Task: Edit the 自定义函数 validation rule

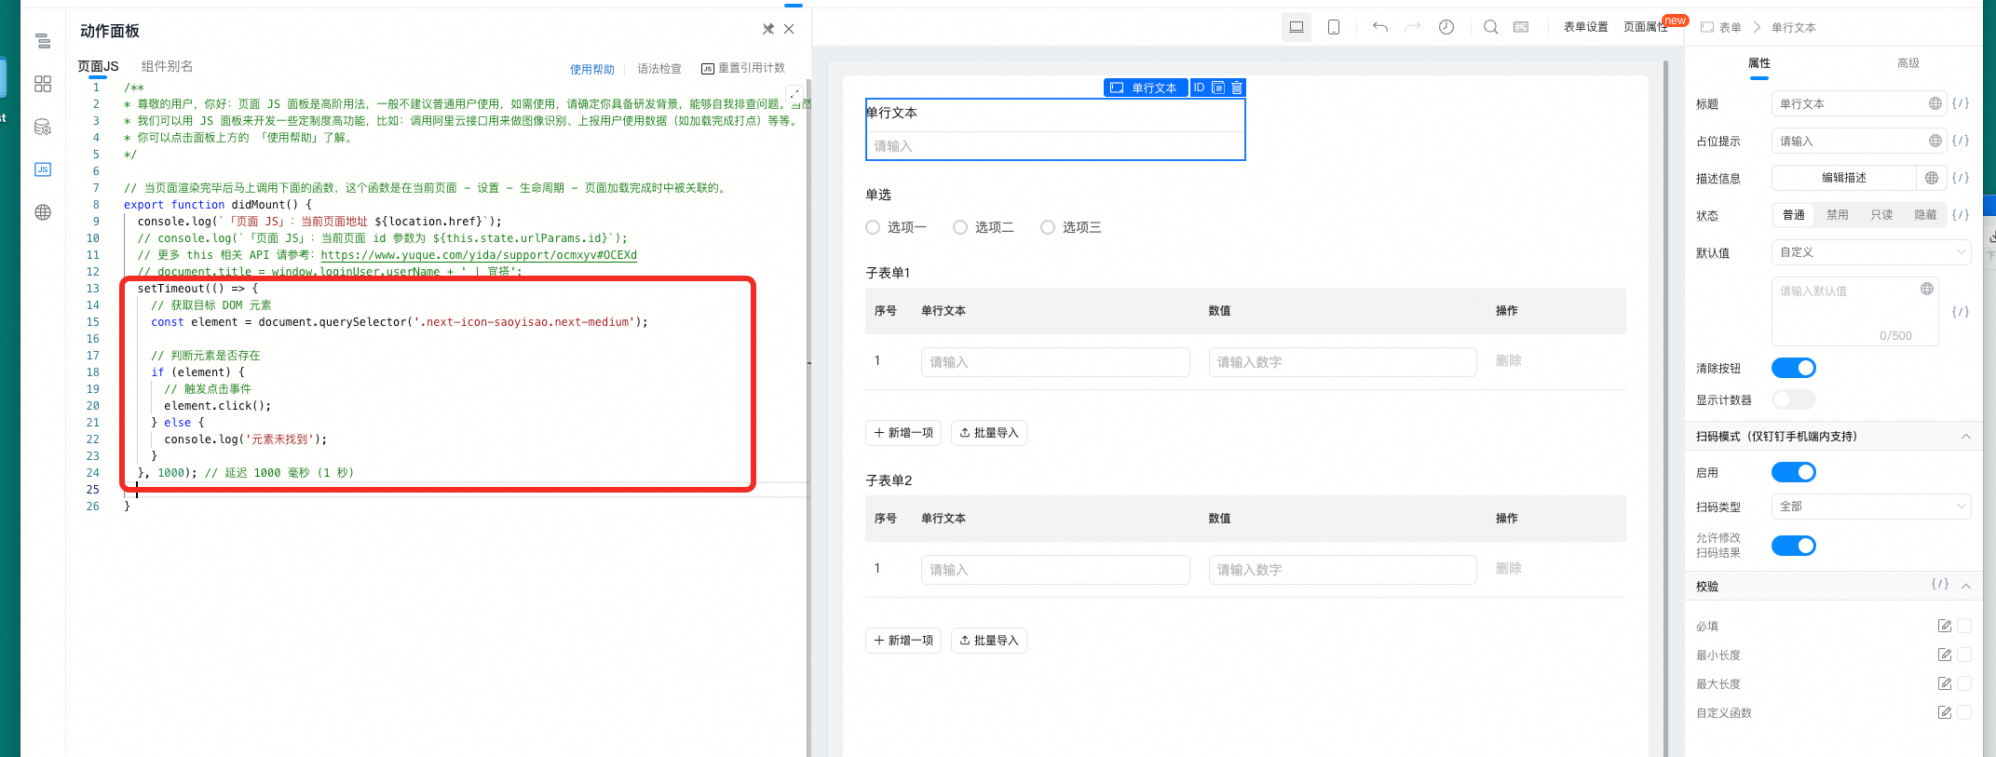Action: click(x=1945, y=712)
